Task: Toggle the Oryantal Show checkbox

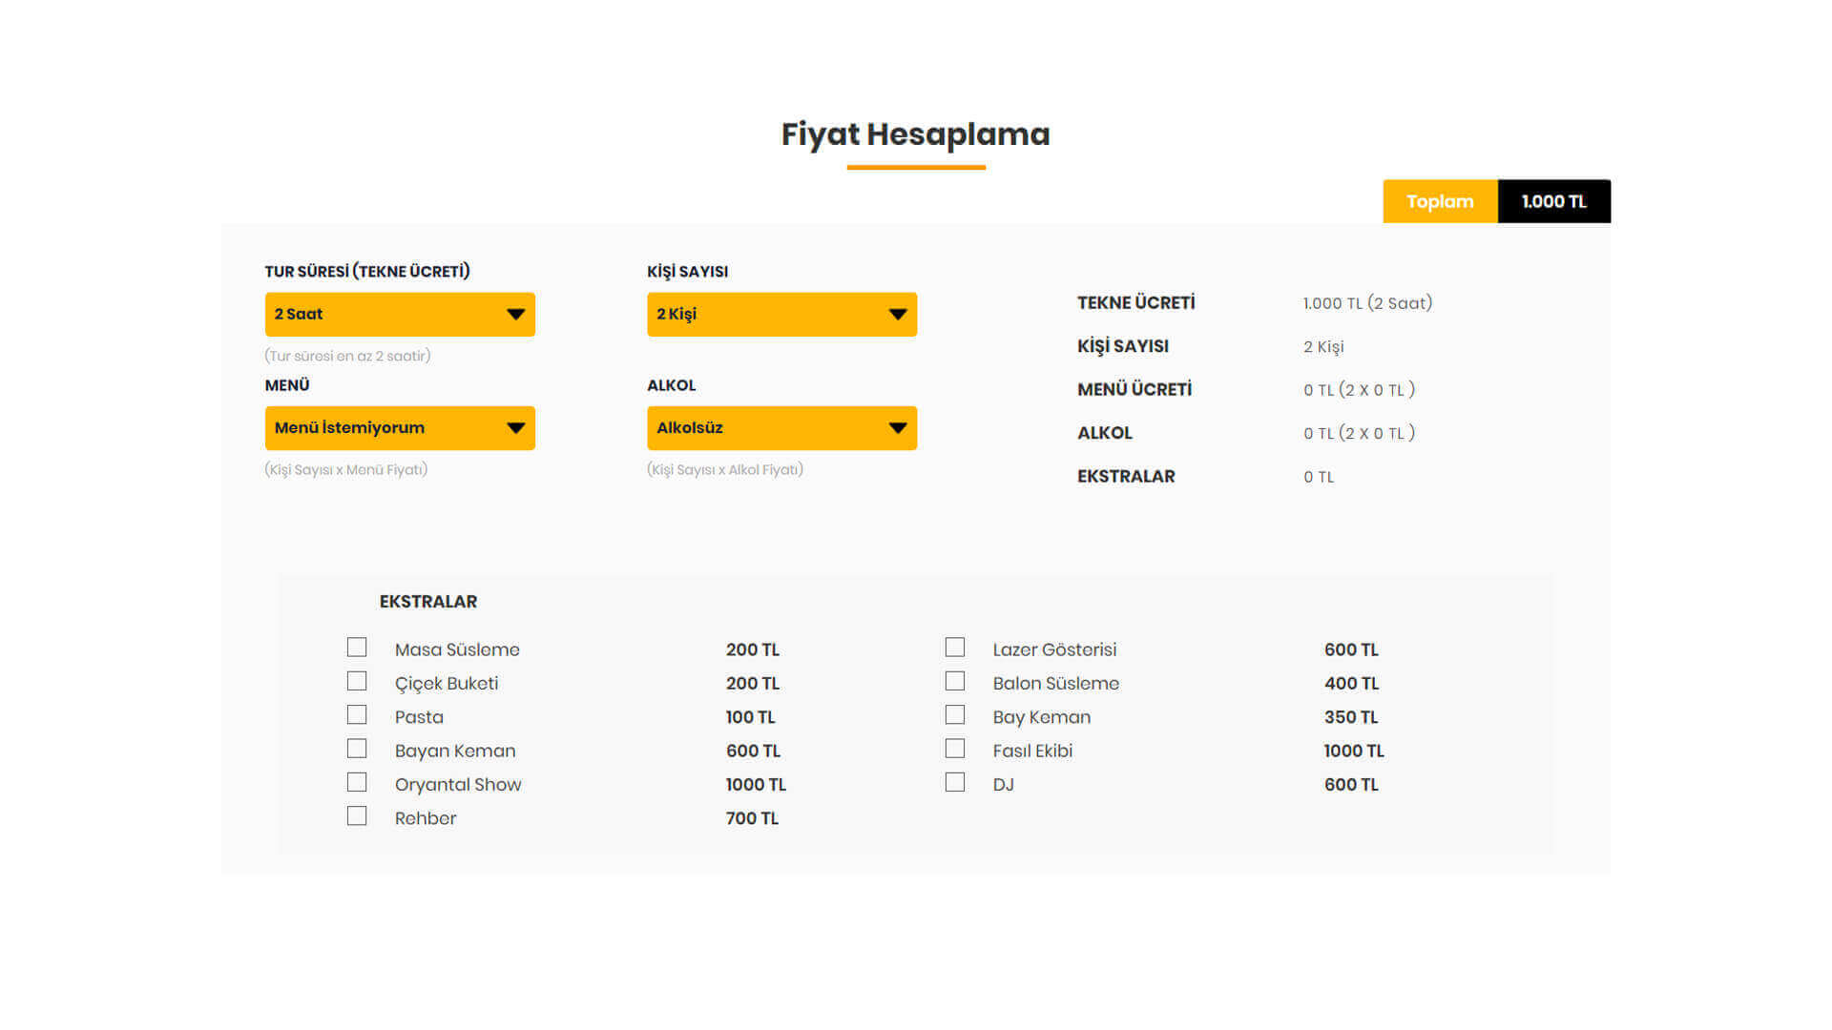Action: (357, 782)
